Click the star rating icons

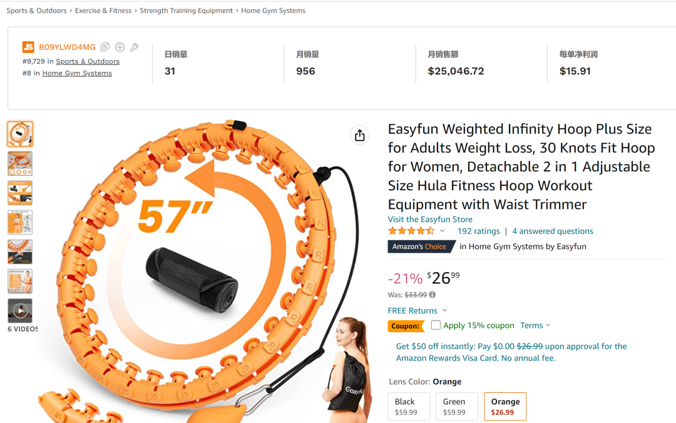click(411, 231)
